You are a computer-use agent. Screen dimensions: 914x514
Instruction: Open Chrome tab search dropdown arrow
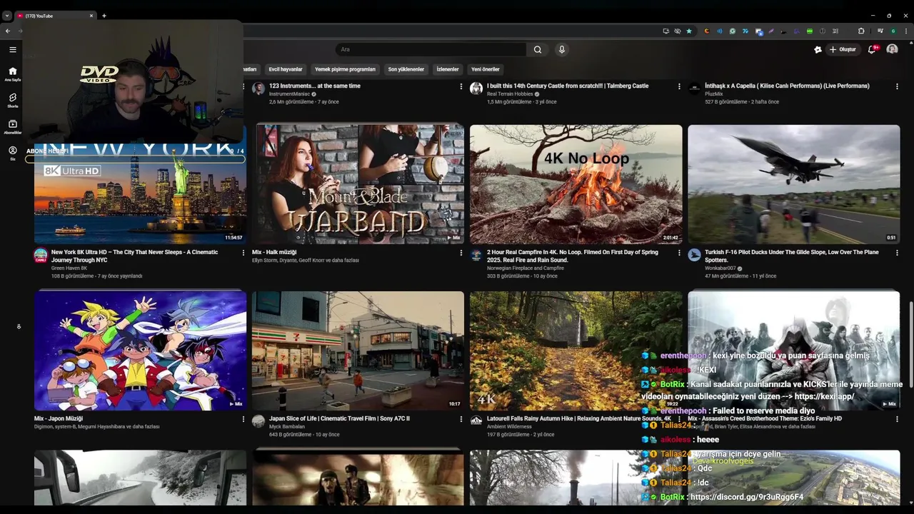tap(7, 15)
